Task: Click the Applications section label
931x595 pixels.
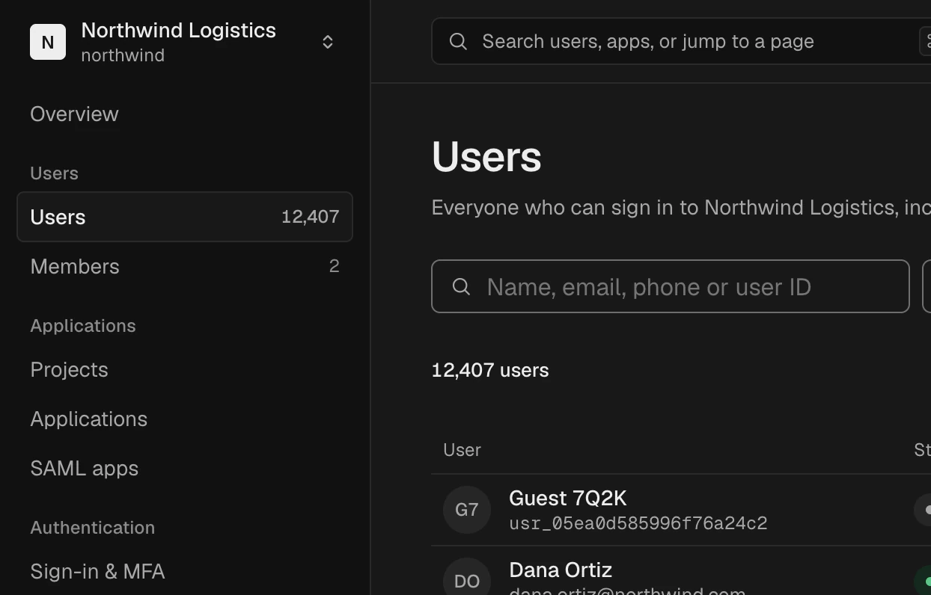Action: [83, 326]
